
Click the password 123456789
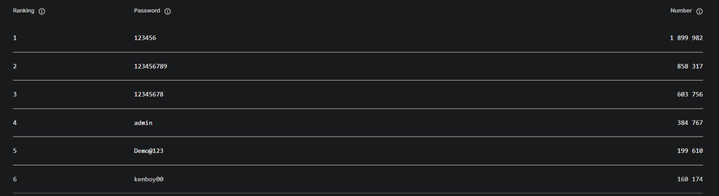pos(151,66)
